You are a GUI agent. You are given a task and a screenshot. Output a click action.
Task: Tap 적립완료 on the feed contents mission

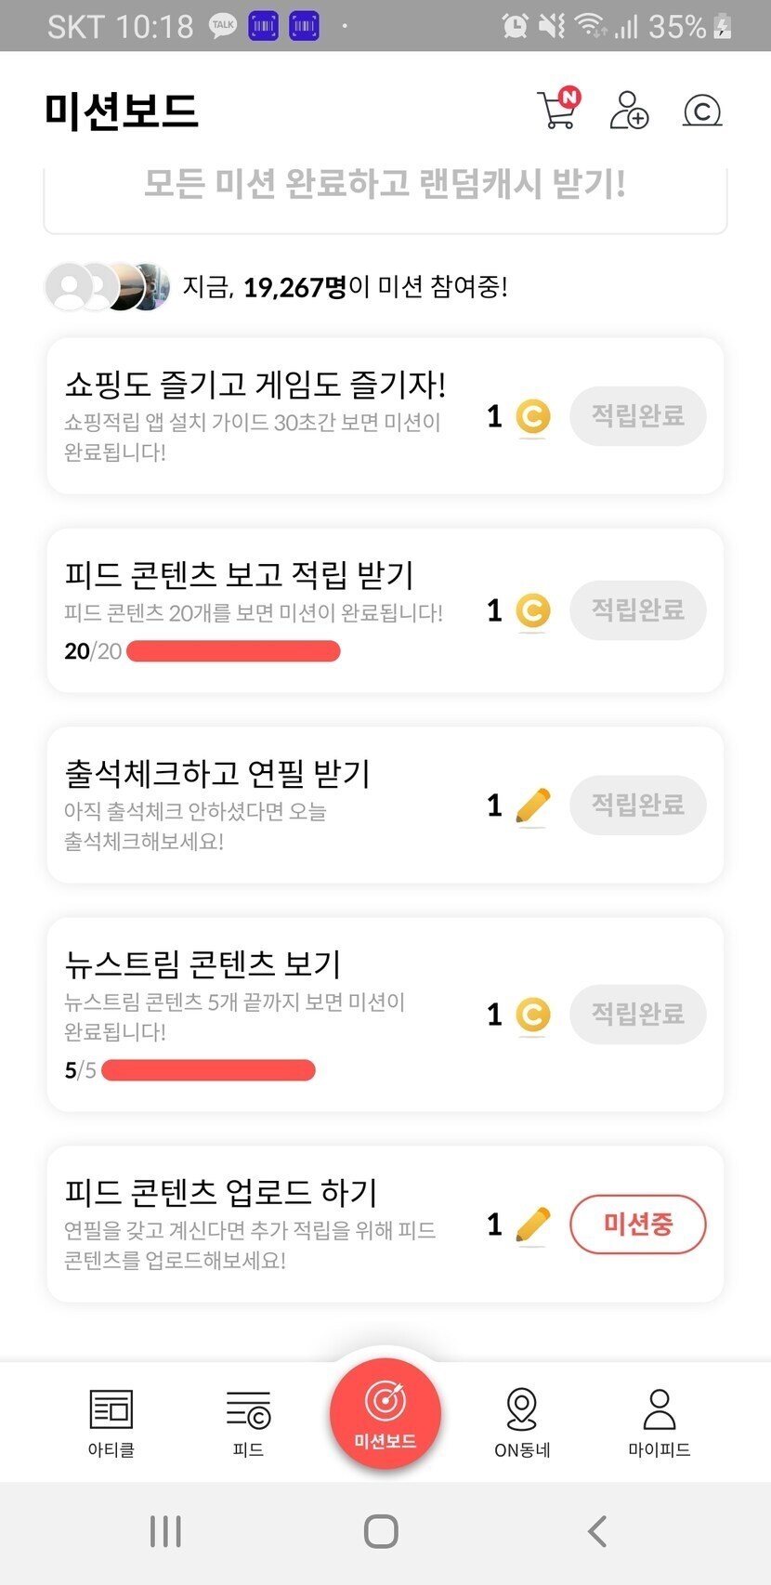pyautogui.click(x=637, y=609)
